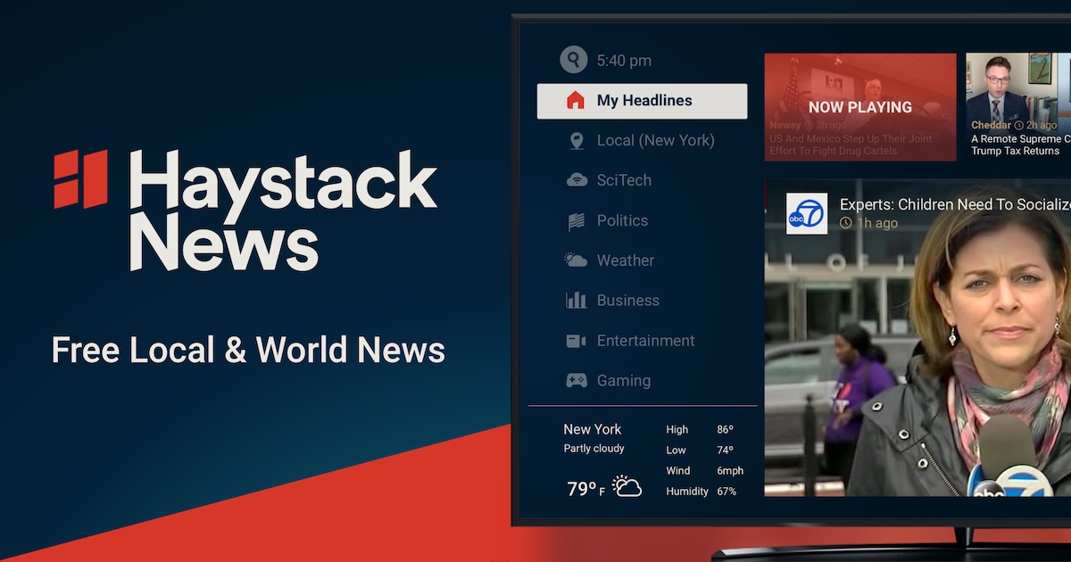Open the Politics category label
Viewport: 1071px width, 562px height.
622,220
